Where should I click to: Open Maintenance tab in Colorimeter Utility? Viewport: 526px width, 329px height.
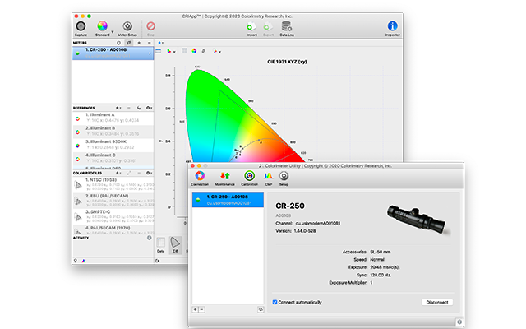[224, 178]
